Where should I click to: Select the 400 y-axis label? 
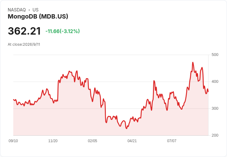coord(215,82)
